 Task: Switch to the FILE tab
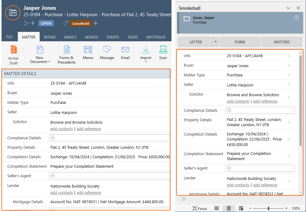click(9, 37)
